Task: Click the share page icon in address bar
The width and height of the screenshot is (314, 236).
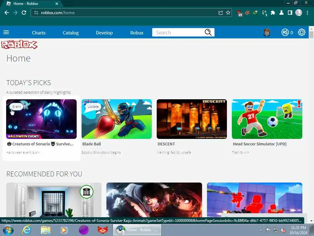Action: coord(220,13)
